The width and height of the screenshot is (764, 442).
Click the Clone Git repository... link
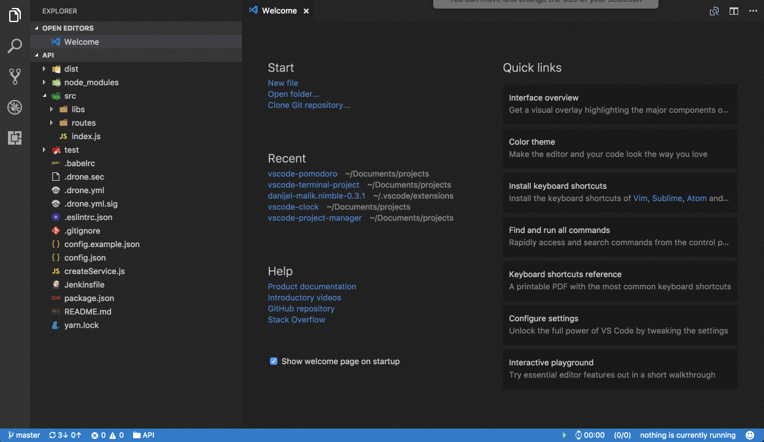[x=309, y=105]
